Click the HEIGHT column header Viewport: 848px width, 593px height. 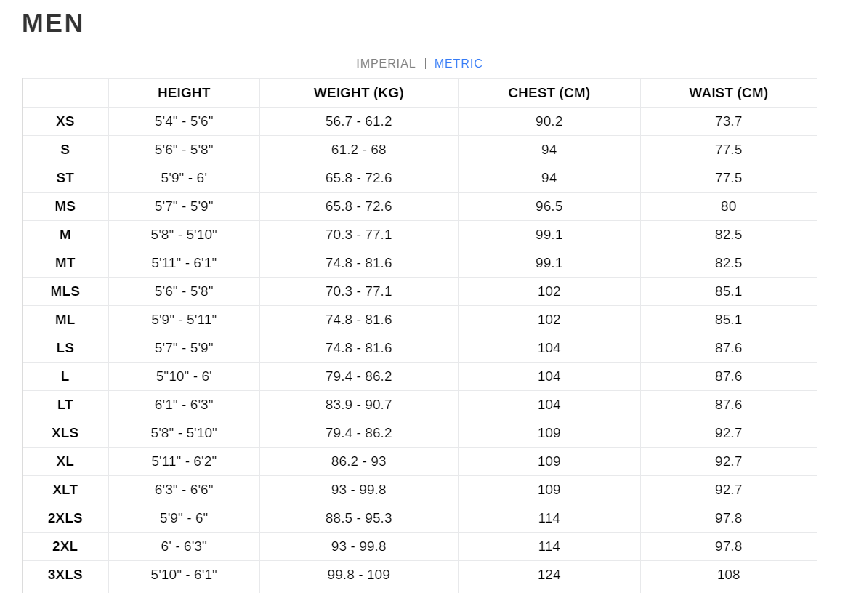pos(184,93)
